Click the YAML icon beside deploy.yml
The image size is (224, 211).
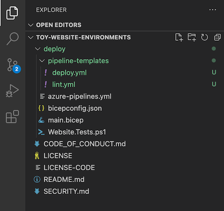pos(46,73)
